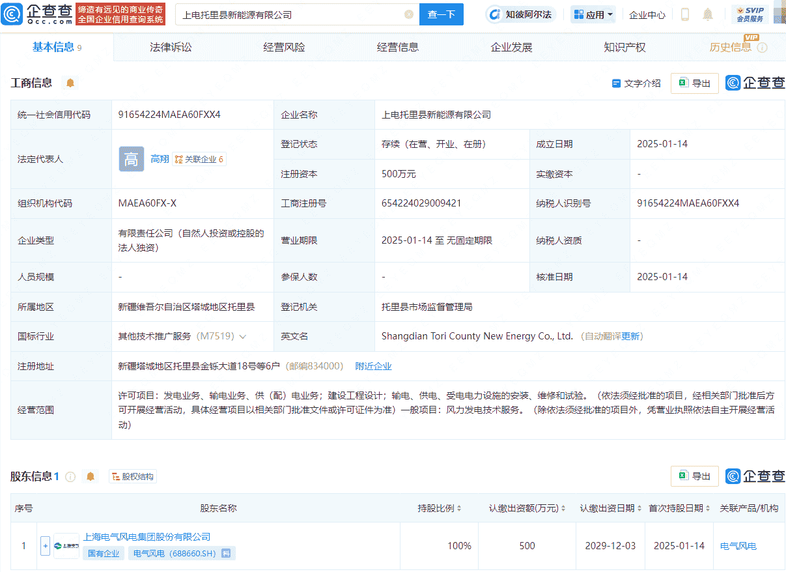Click the info icon beside 股东信息

point(71,476)
